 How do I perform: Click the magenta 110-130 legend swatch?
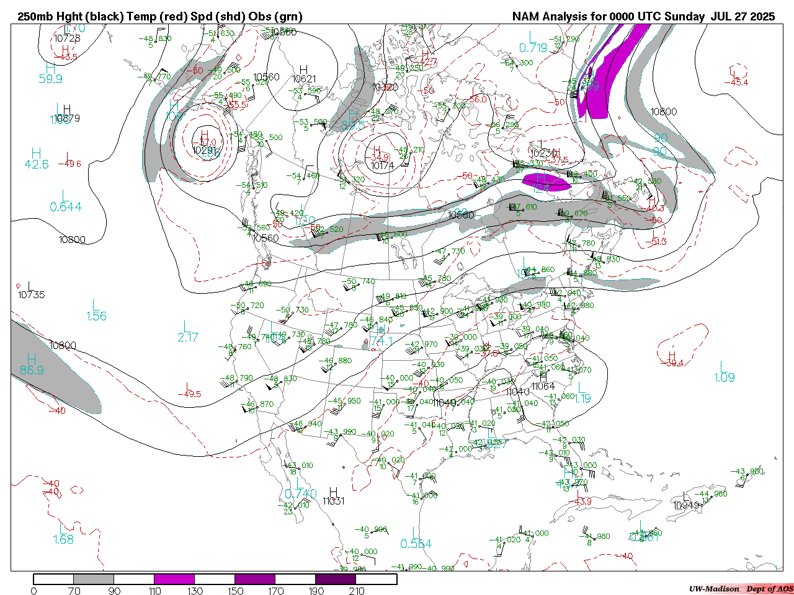(x=174, y=579)
